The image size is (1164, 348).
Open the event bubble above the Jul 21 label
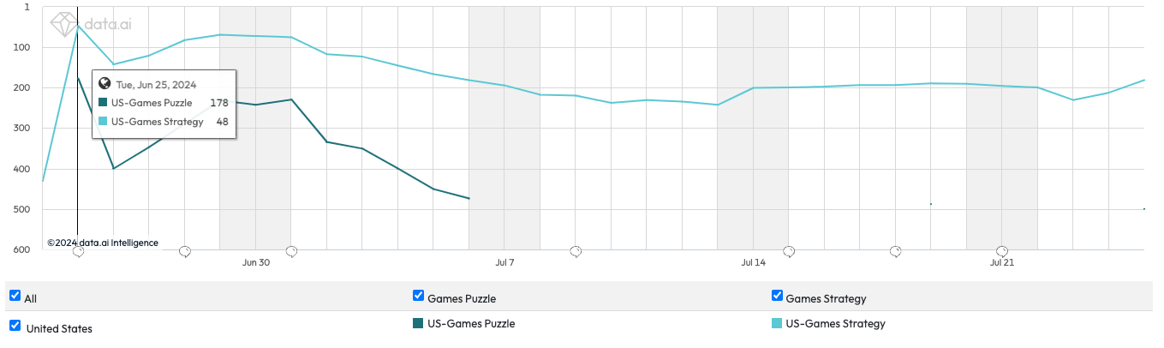1002,251
